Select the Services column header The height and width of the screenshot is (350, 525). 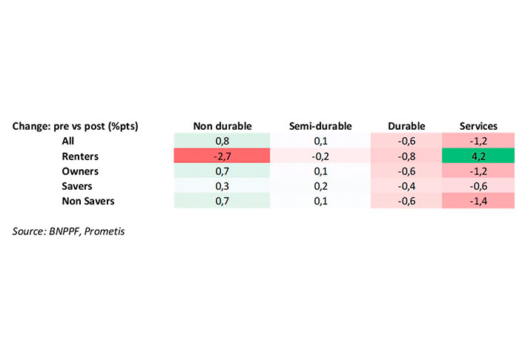click(x=478, y=125)
